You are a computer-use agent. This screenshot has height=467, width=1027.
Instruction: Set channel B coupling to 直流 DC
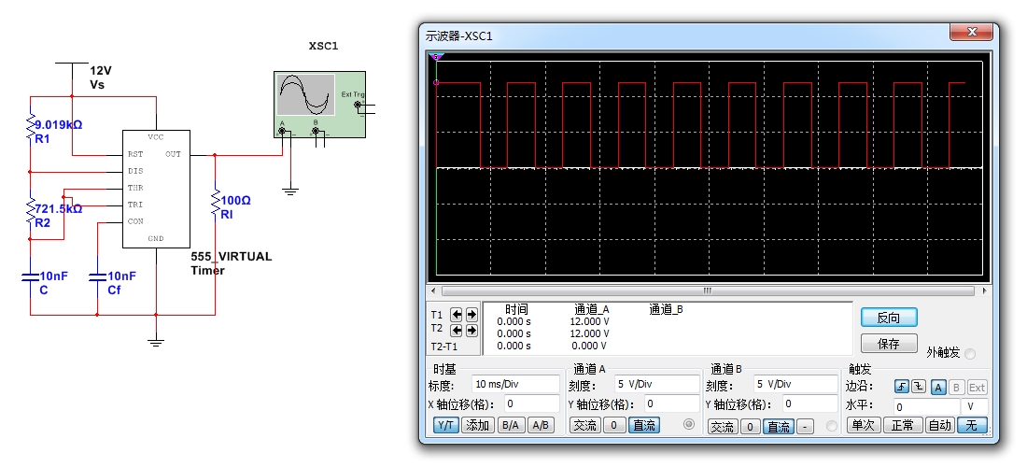tap(779, 427)
